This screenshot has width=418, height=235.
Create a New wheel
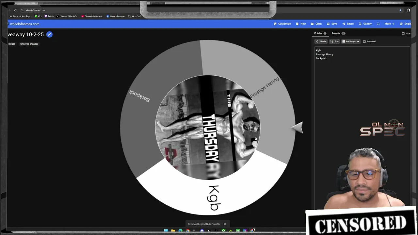tap(301, 24)
